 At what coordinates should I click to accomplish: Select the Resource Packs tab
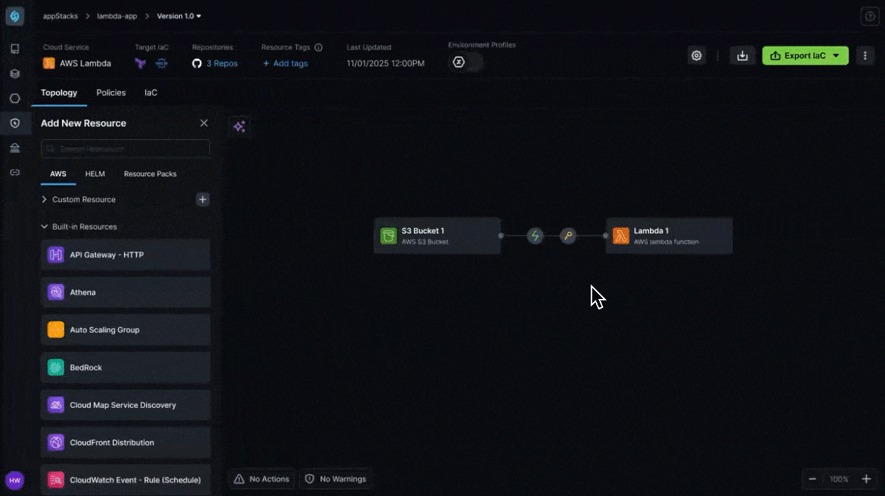[x=150, y=174]
